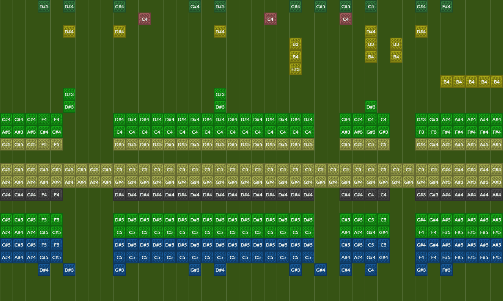Screen dimensions: 503x301
Task: Click the blue C4 note in bottom row
Action: pos(371,270)
